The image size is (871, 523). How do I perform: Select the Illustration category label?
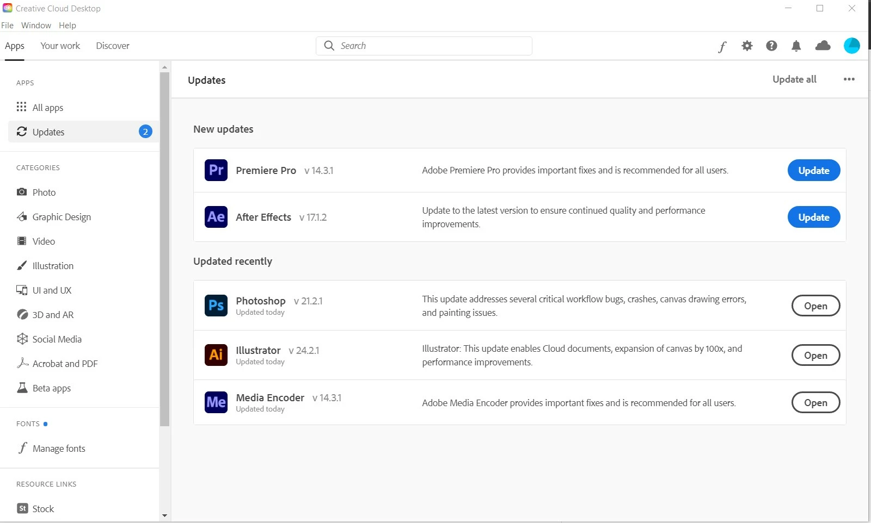pyautogui.click(x=53, y=266)
